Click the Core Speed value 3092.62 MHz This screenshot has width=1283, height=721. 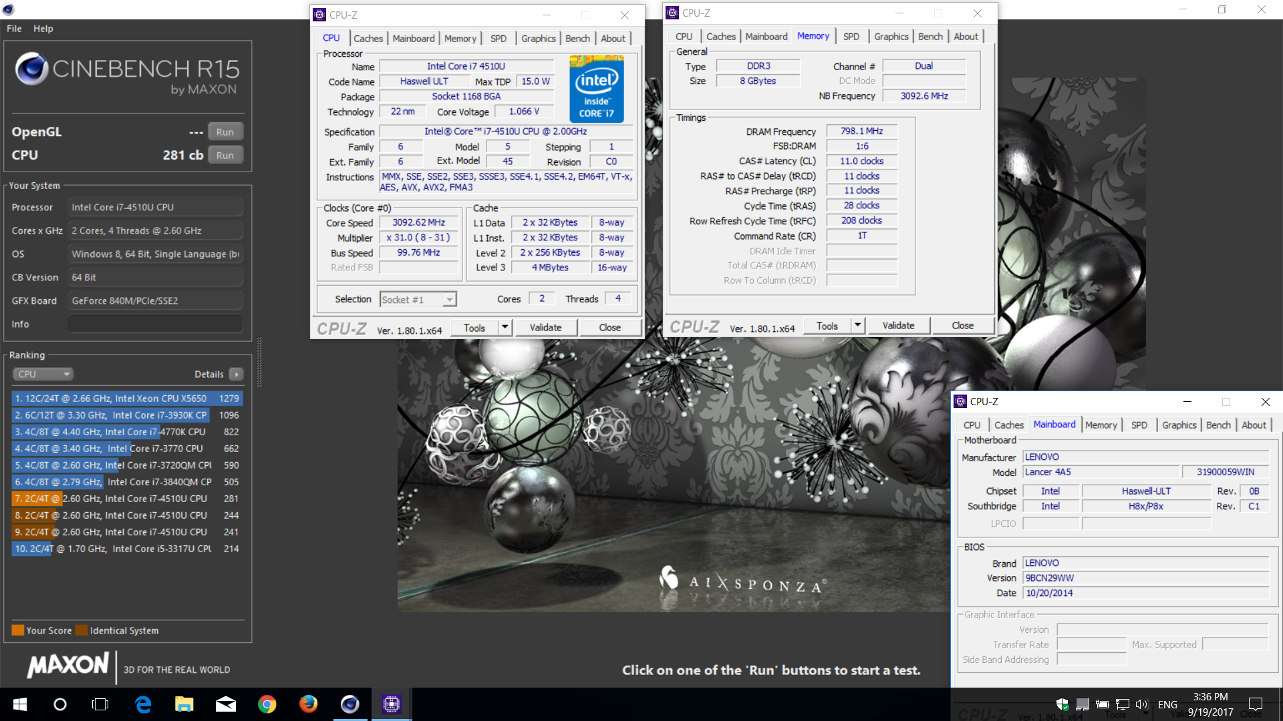coord(419,222)
